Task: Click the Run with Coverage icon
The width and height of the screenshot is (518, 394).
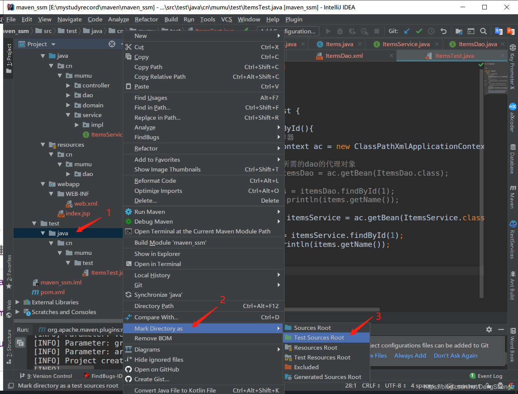Action: 352,31
